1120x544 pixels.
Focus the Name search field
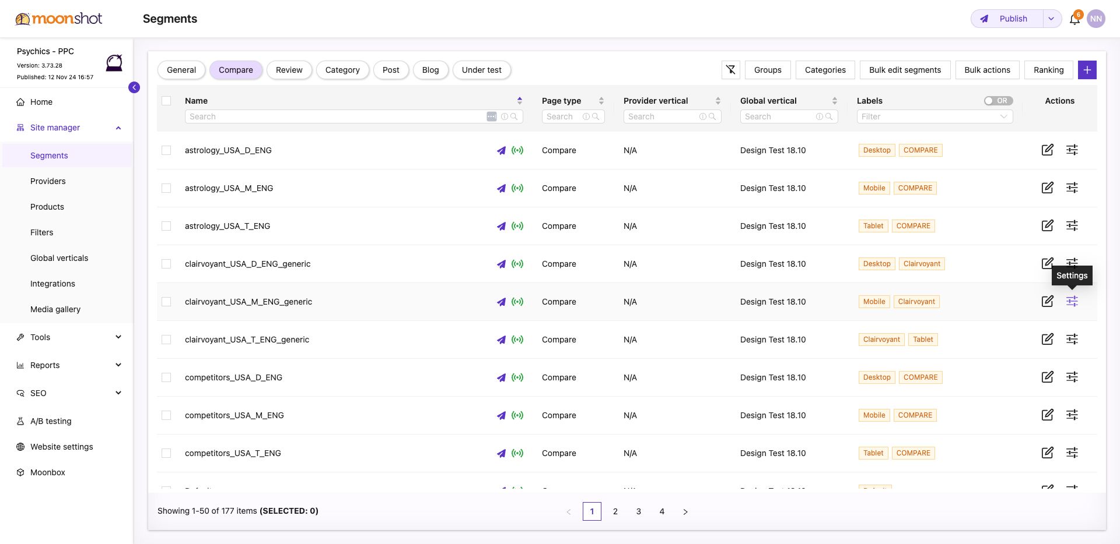point(353,116)
